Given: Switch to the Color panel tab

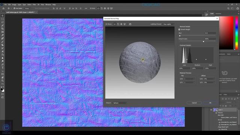Looking at the screenshot, I should [212, 13].
